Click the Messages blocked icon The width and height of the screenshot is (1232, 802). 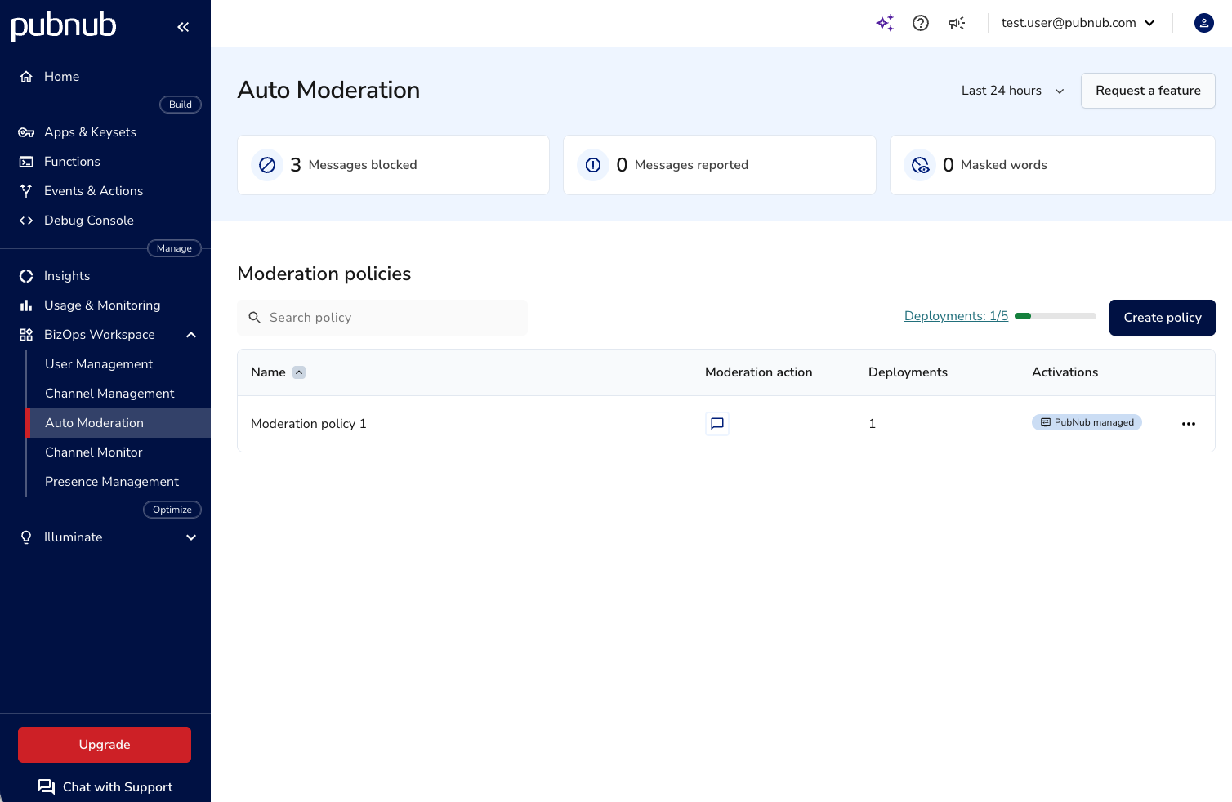(267, 165)
